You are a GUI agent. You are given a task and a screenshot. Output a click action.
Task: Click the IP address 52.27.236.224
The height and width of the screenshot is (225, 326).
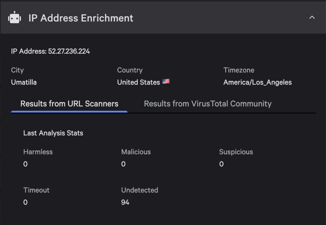[69, 51]
